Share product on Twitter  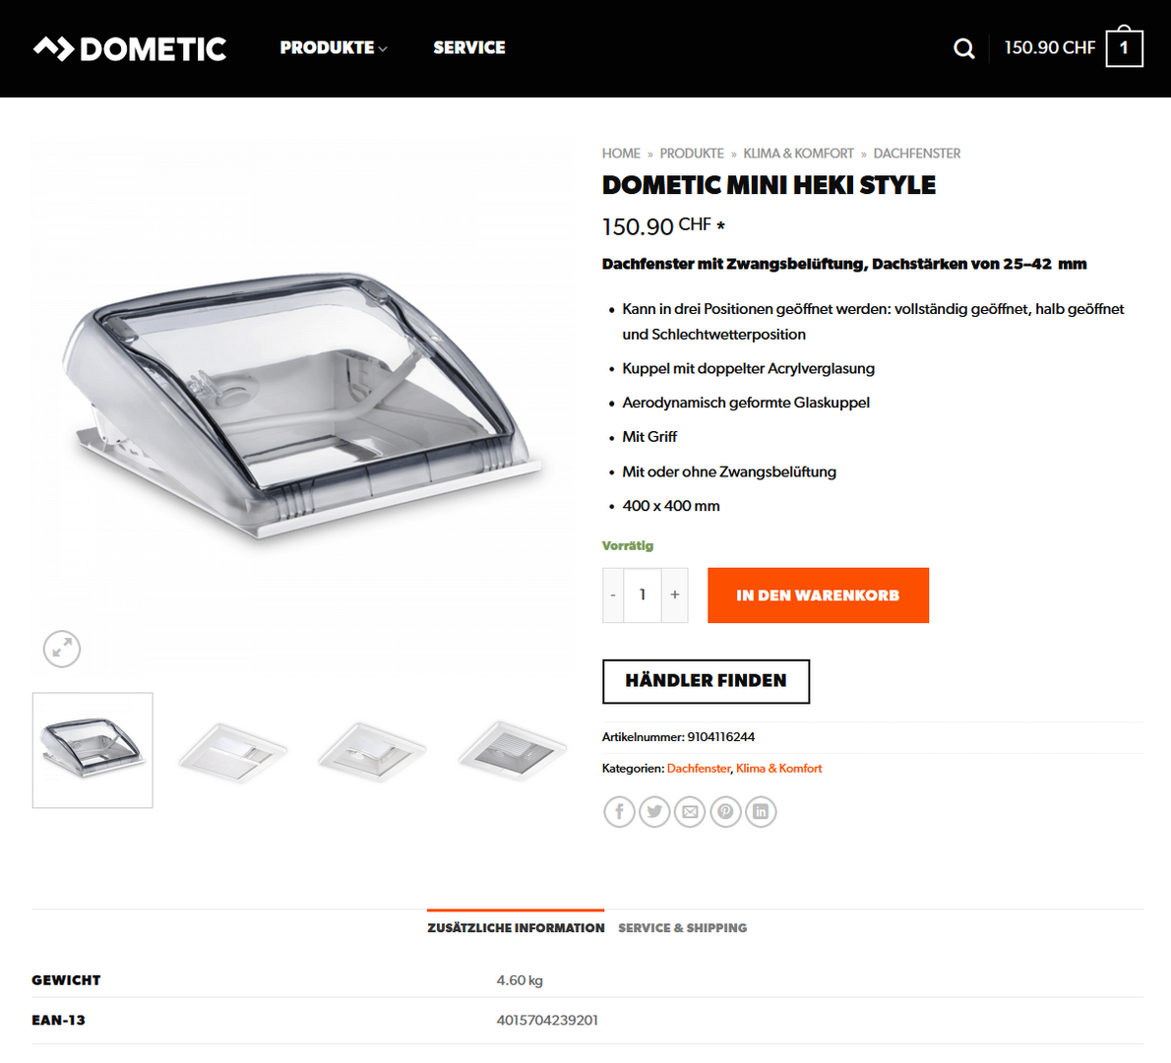[654, 811]
